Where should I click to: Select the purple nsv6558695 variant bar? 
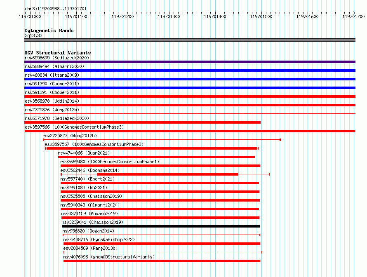tap(190, 62)
